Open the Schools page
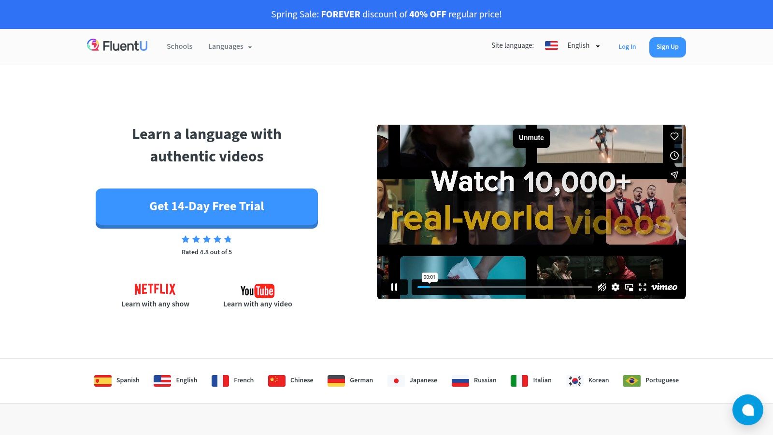Viewport: 773px width, 435px height. (x=179, y=46)
